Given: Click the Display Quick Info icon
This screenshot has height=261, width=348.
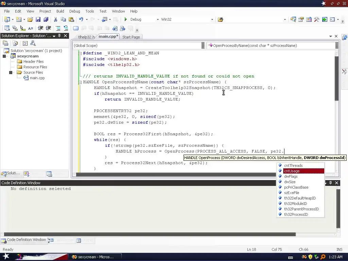Looking at the screenshot, I should coord(23,28).
